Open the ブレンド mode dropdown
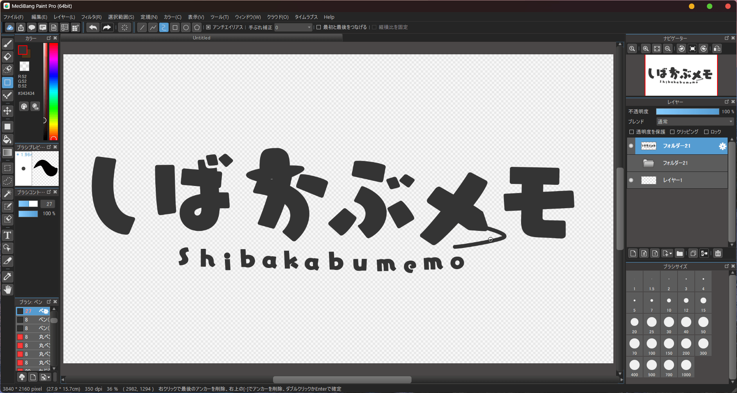This screenshot has height=393, width=737. tap(695, 122)
